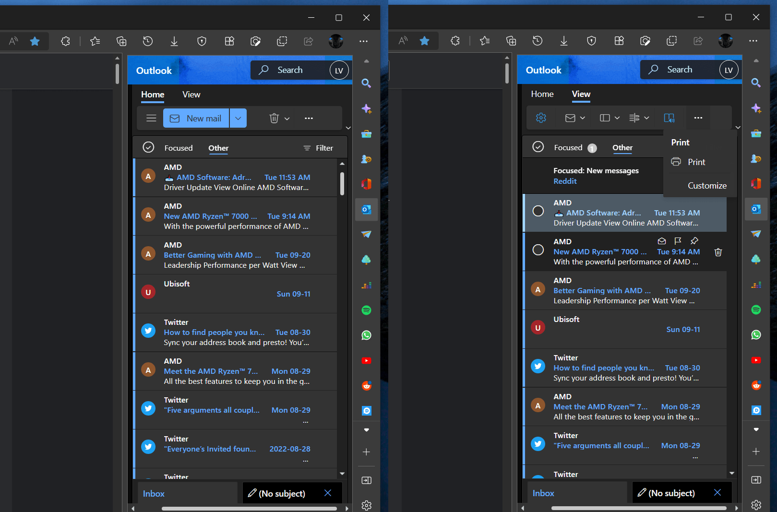This screenshot has width=777, height=512.
Task: Open the Tools briefcase in left window sidebar
Action: 366,134
